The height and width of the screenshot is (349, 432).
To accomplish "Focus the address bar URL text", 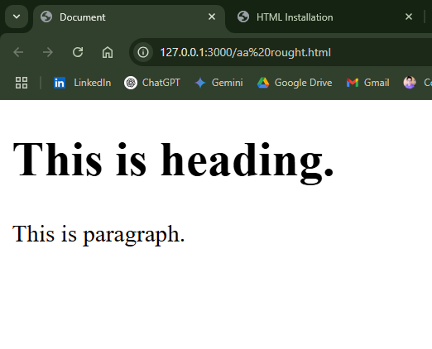I will tap(245, 52).
